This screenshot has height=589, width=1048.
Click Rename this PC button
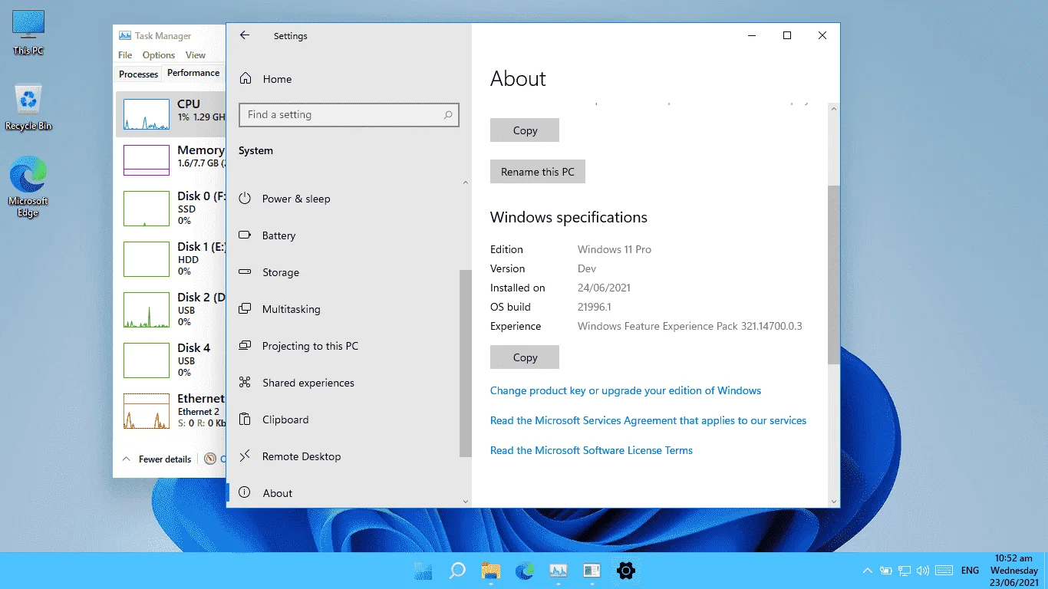tap(538, 172)
